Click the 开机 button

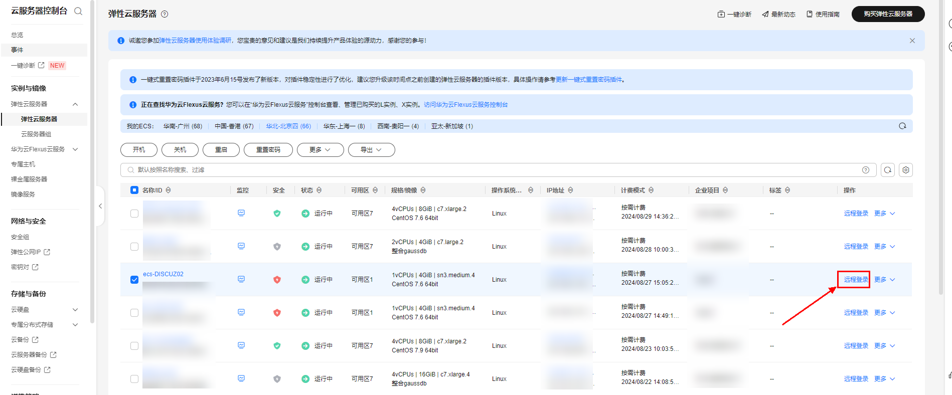point(139,150)
